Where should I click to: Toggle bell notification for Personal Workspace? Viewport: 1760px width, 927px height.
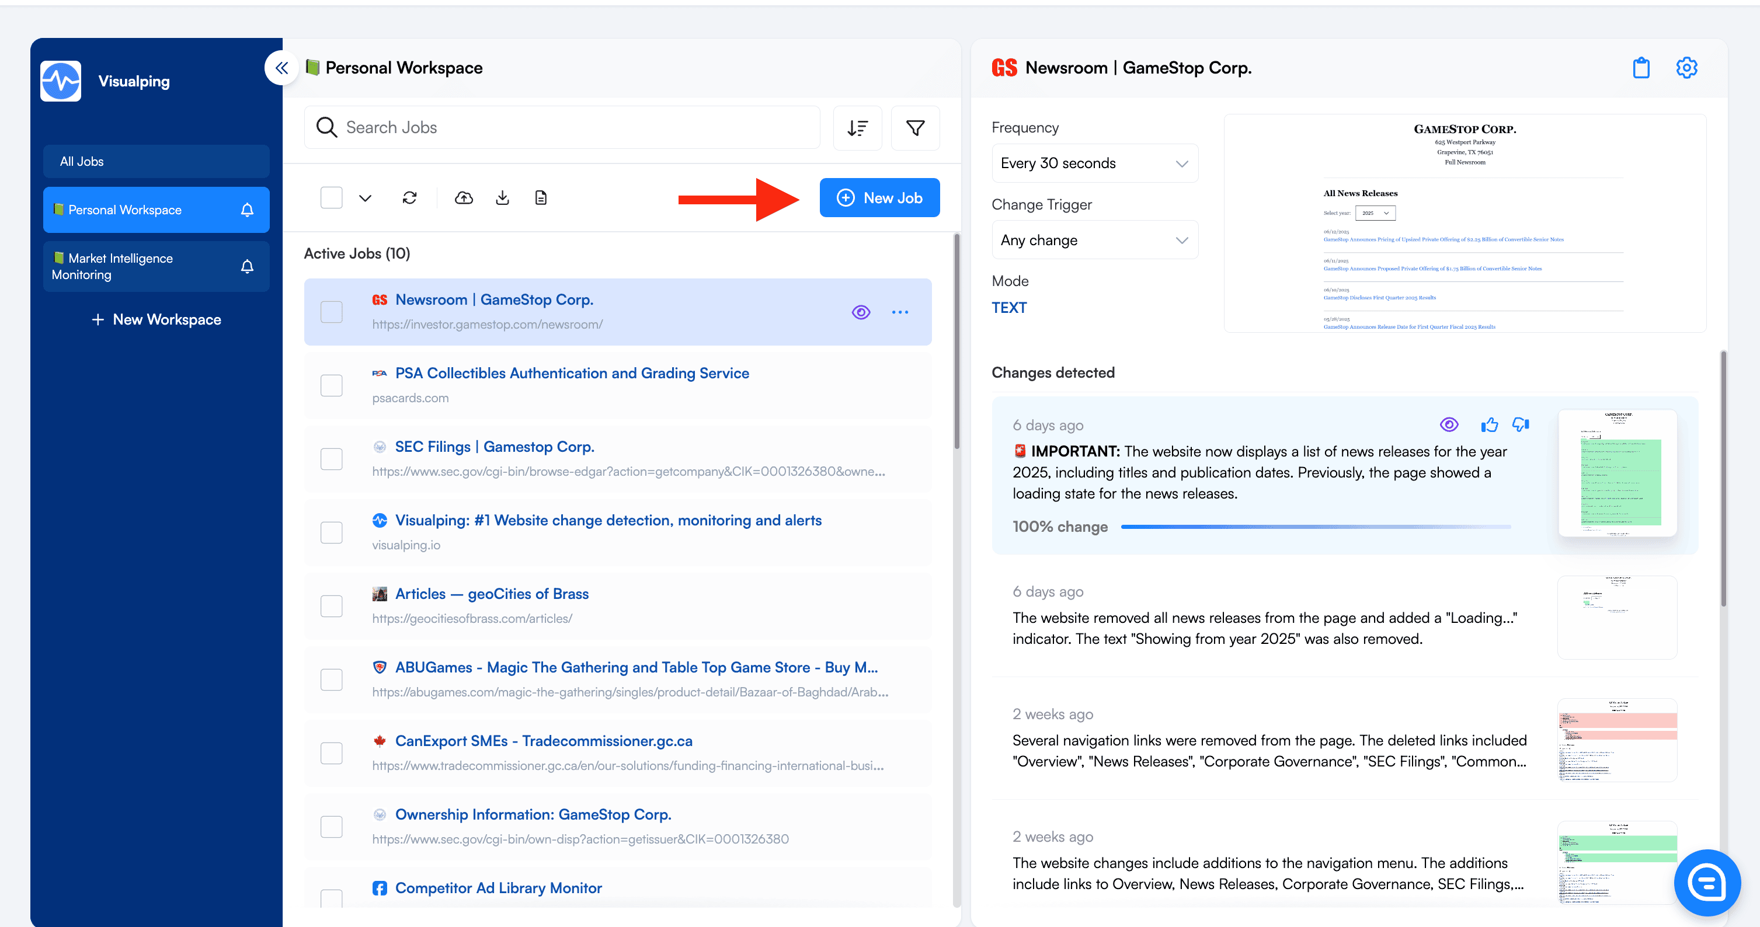pyautogui.click(x=248, y=210)
